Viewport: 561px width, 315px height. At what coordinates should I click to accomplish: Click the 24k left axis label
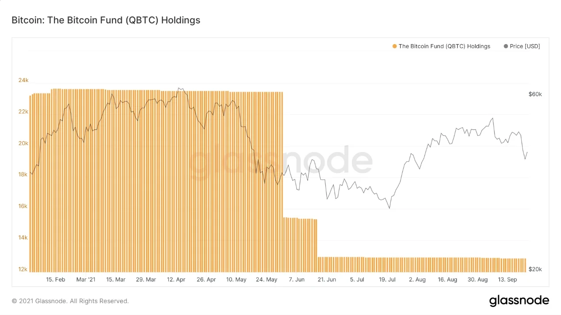coord(23,80)
